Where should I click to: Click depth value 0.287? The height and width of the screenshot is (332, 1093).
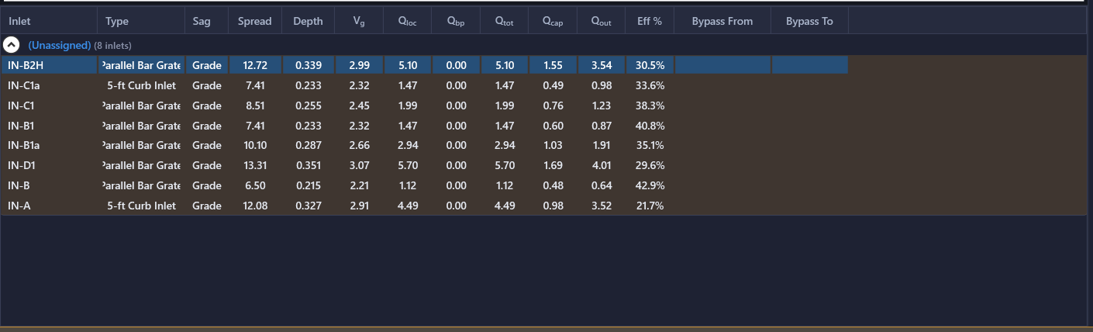[x=308, y=145]
